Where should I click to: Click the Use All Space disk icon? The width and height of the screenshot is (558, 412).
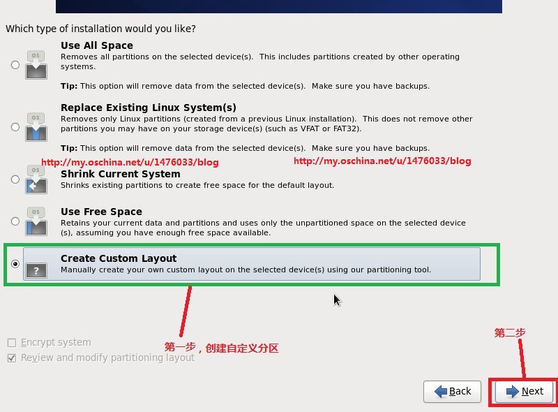coord(36,65)
